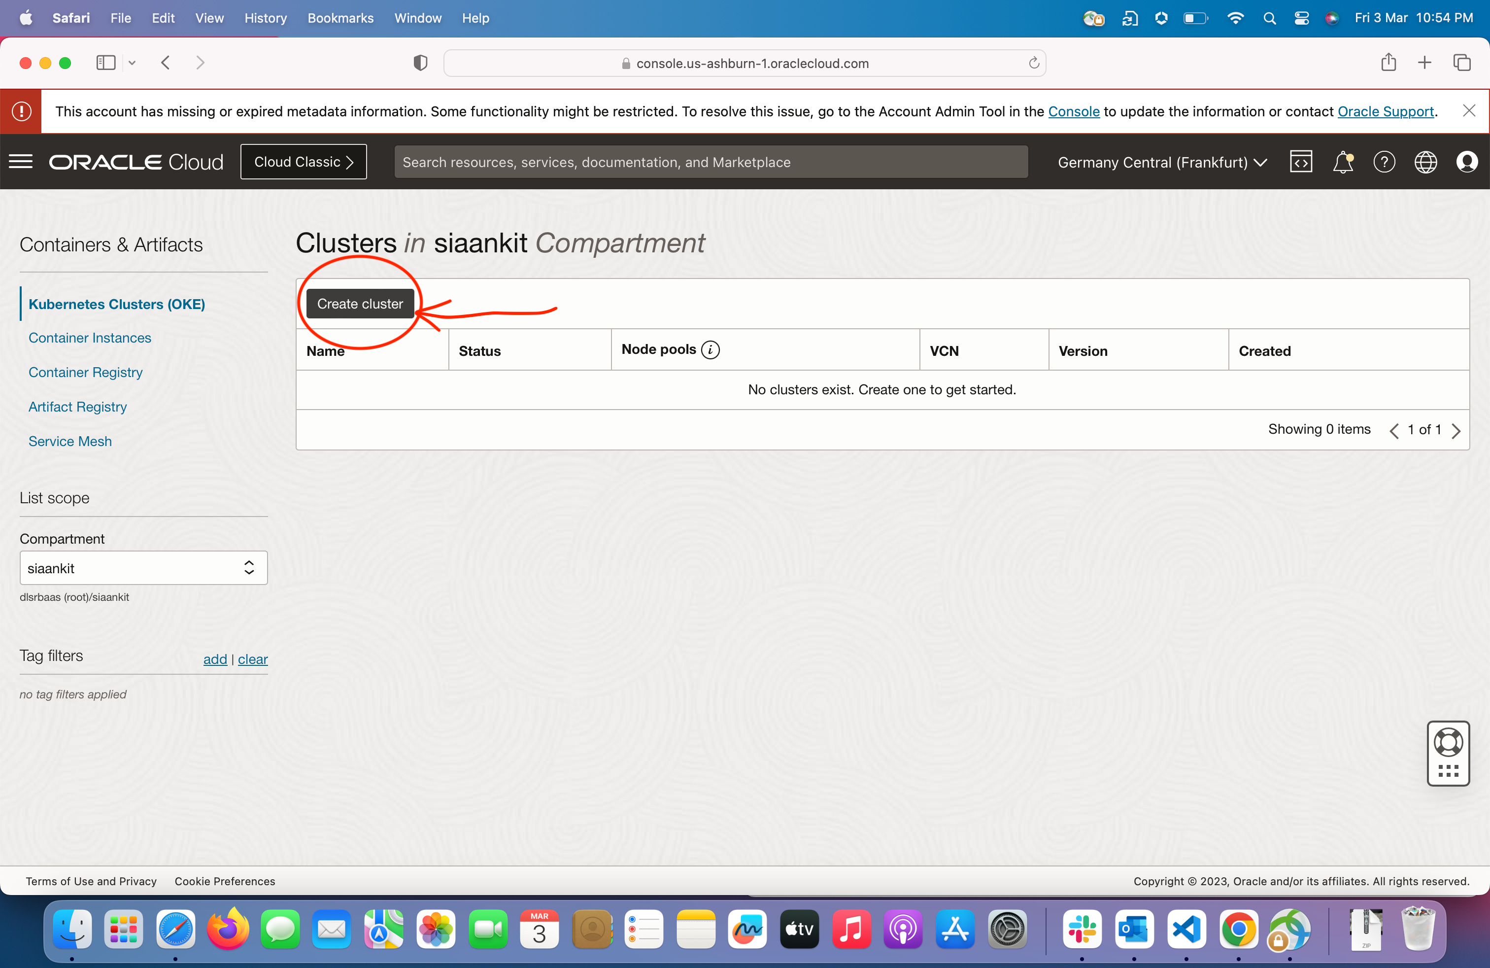
Task: Click the help question mark icon
Action: point(1384,162)
